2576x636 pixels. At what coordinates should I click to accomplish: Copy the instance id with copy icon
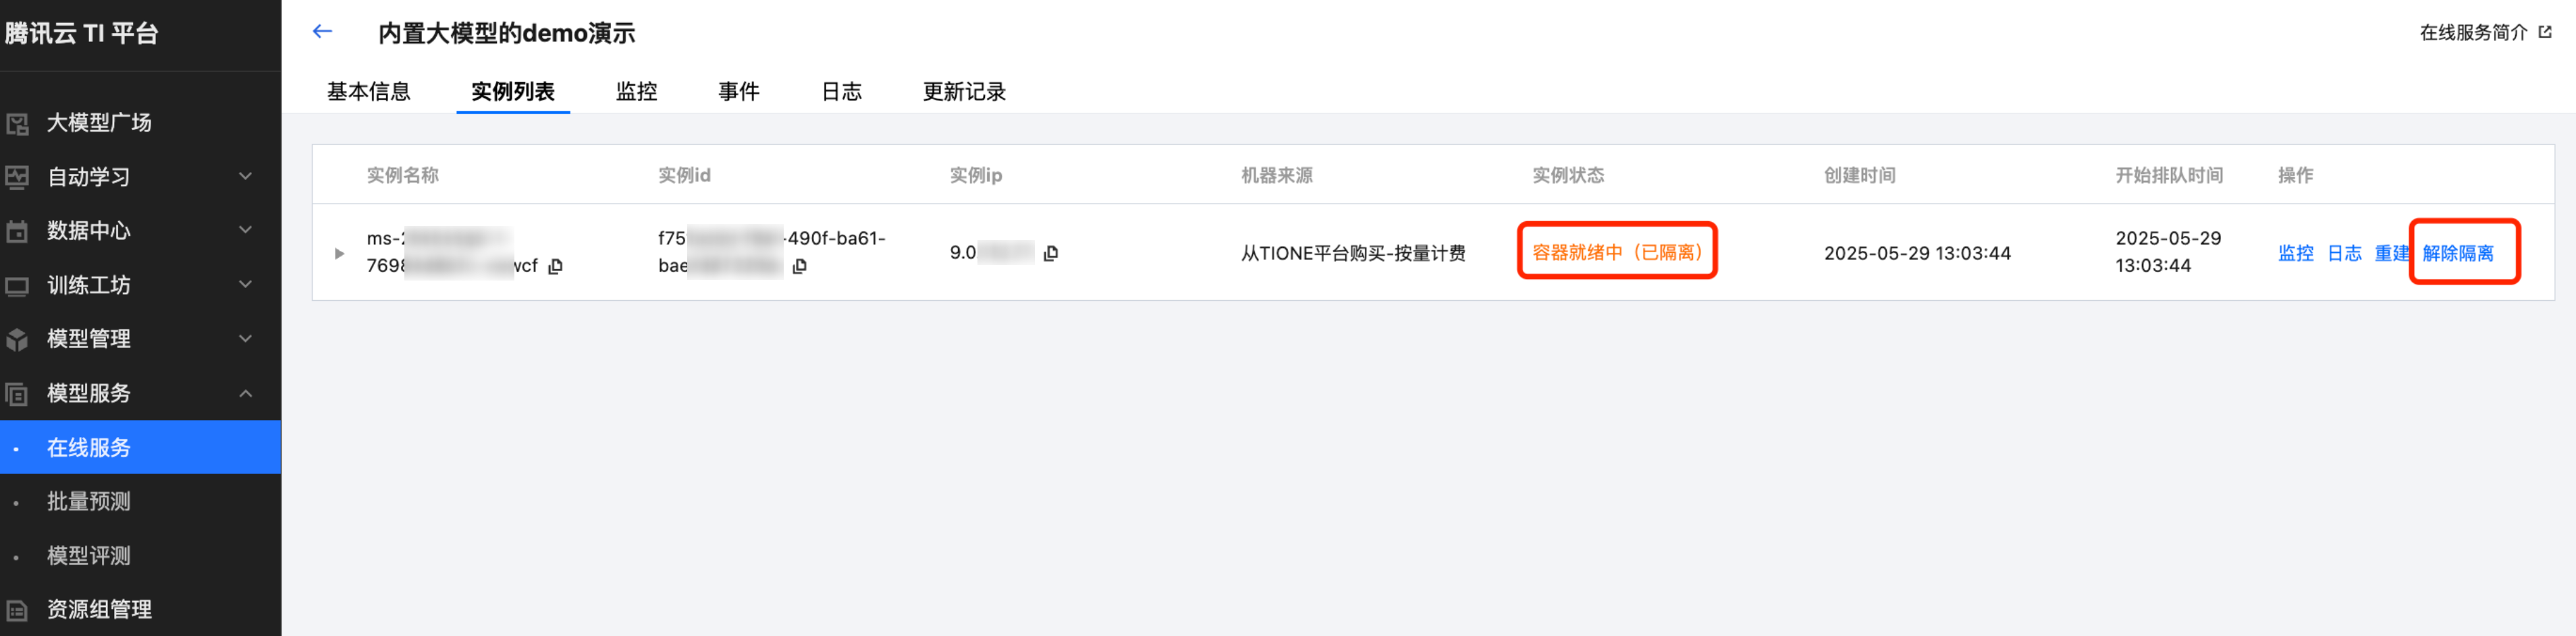(x=800, y=266)
